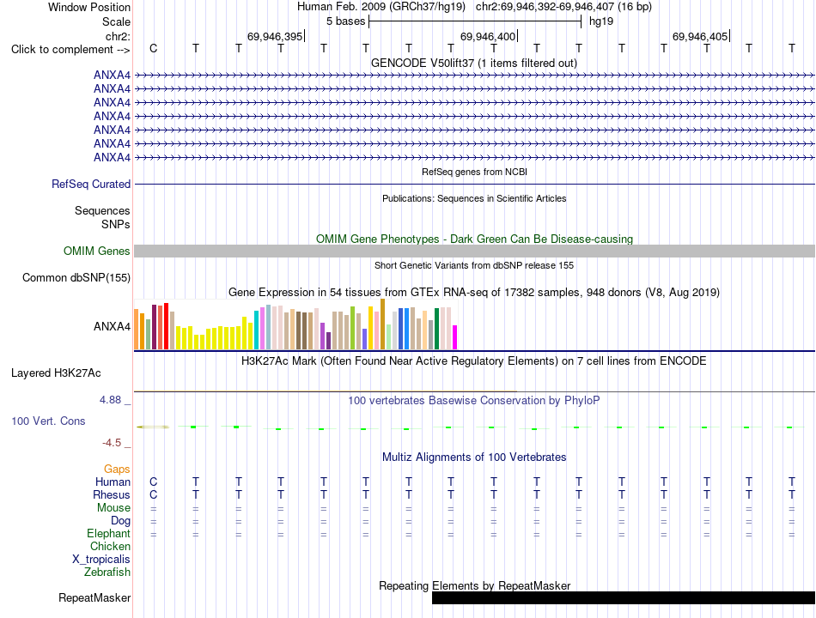Click the Window Position label
This screenshot has width=816, height=618.
click(89, 7)
